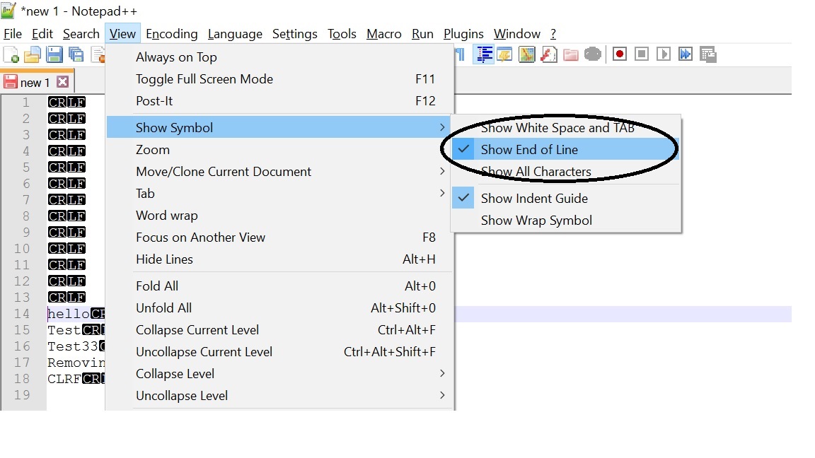Open the Macro menu

click(x=383, y=33)
